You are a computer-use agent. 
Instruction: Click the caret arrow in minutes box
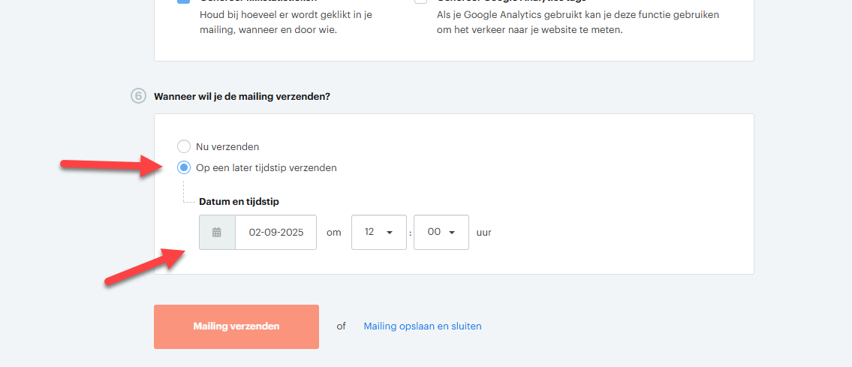click(452, 233)
